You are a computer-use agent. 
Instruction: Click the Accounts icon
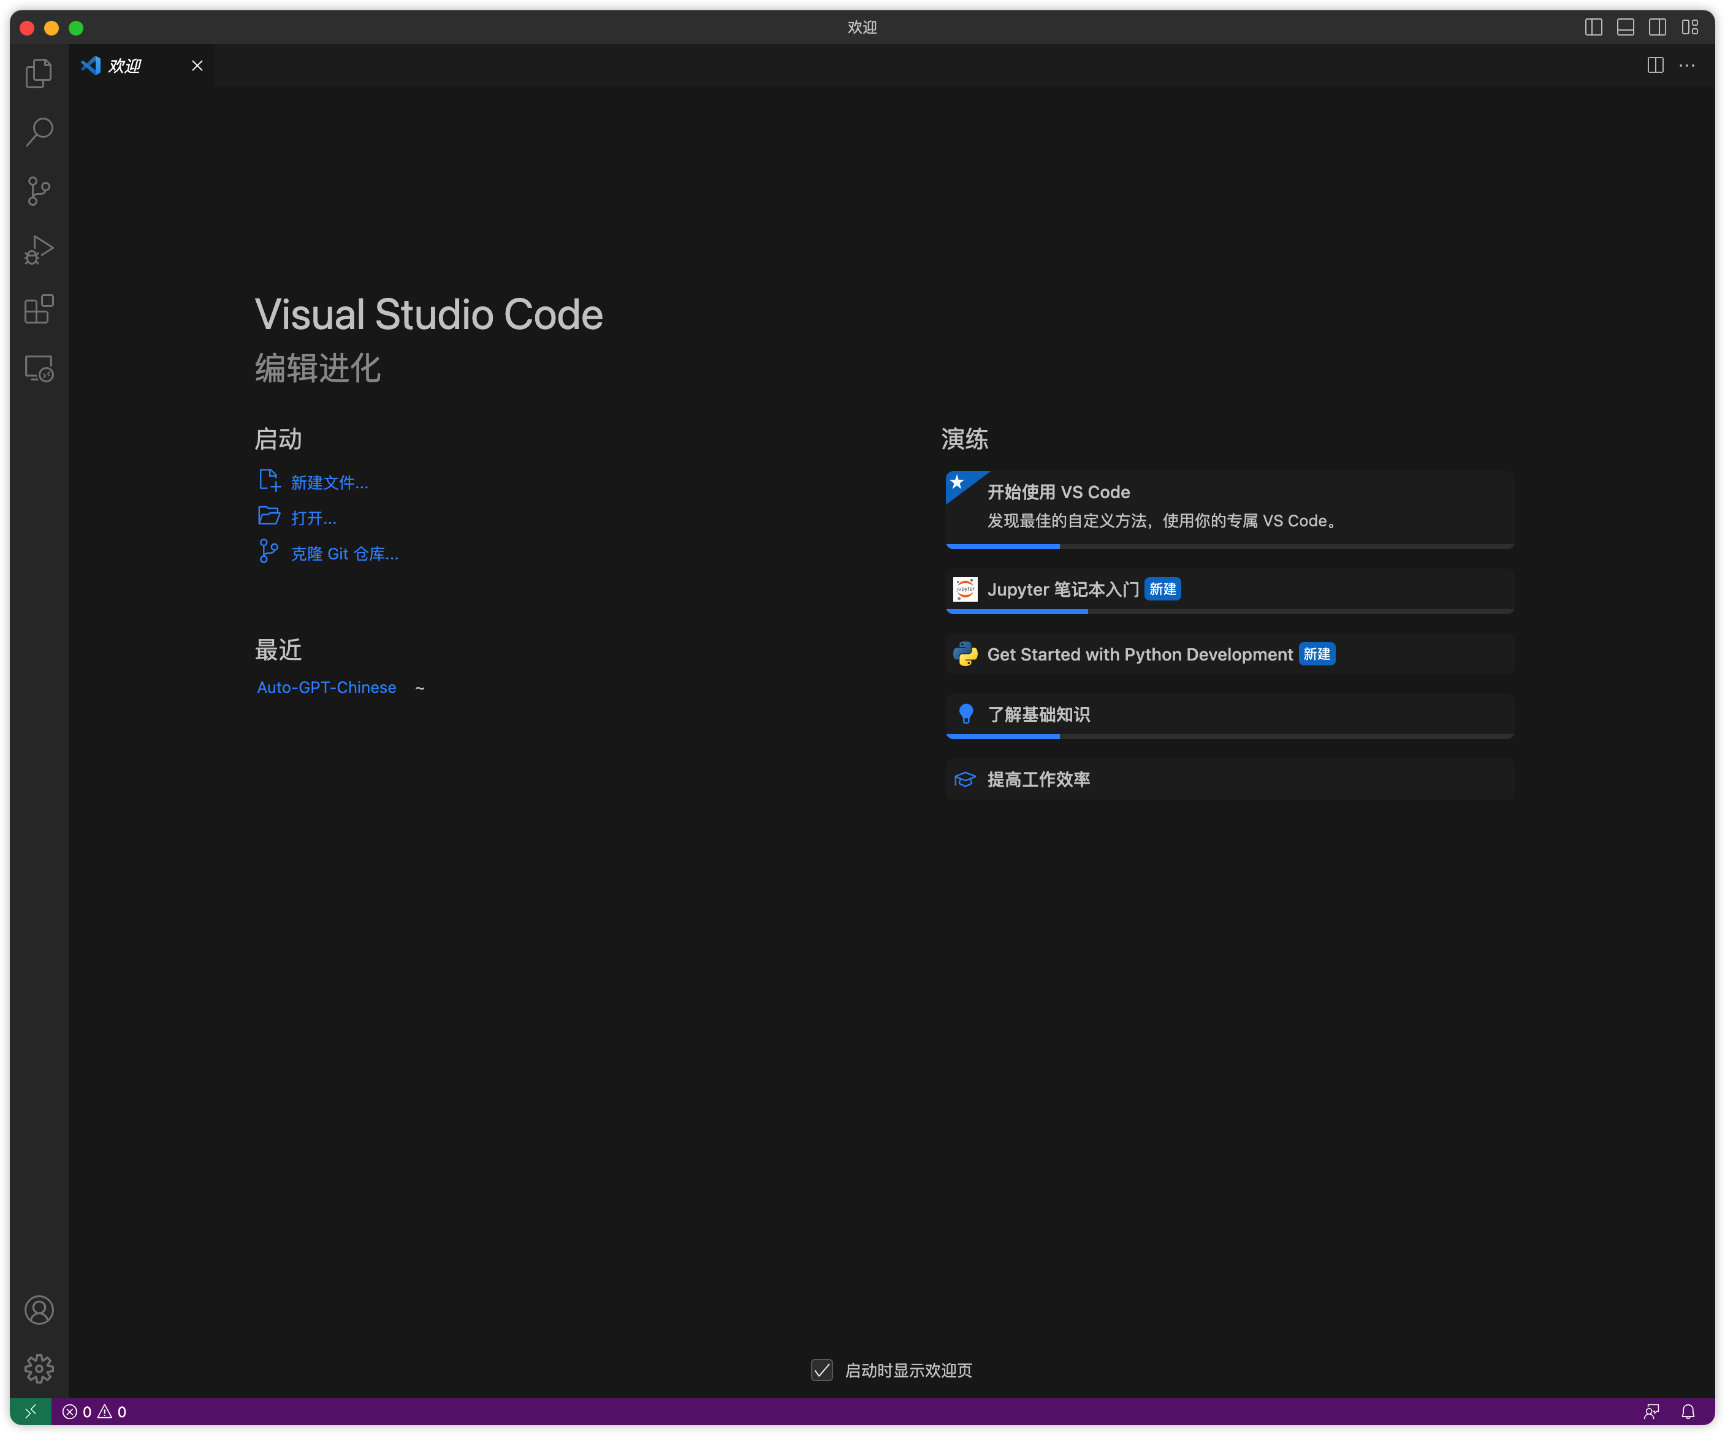tap(39, 1309)
